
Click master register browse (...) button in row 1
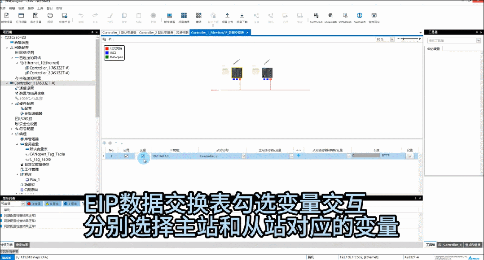(x=291, y=156)
